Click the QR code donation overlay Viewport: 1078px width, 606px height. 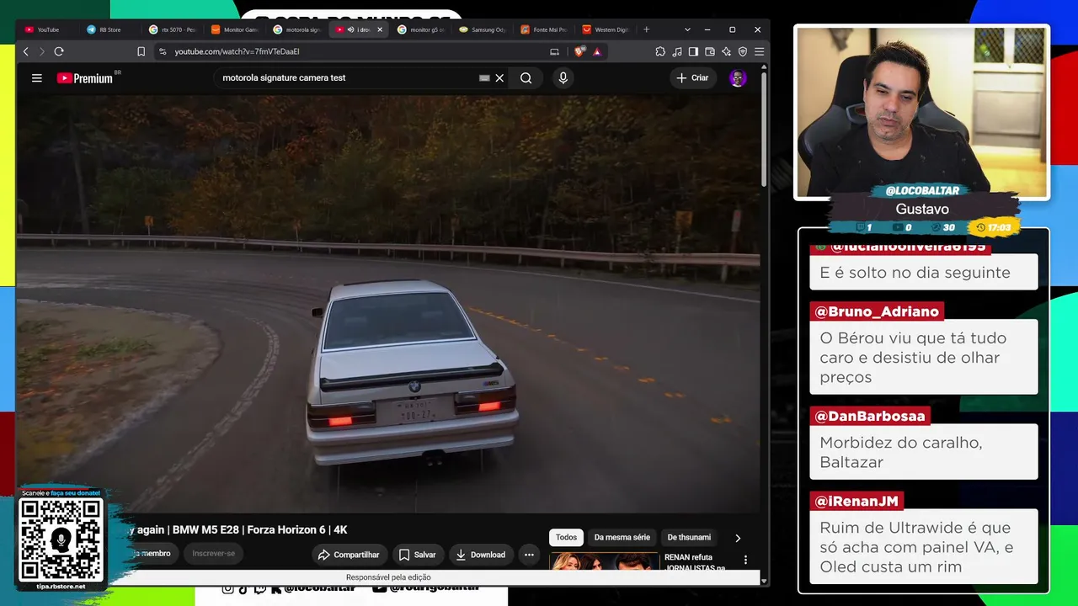[x=61, y=540]
